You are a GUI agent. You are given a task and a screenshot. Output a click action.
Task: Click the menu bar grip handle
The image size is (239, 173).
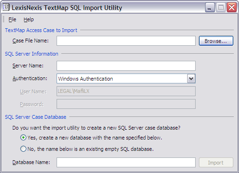click(x=4, y=19)
